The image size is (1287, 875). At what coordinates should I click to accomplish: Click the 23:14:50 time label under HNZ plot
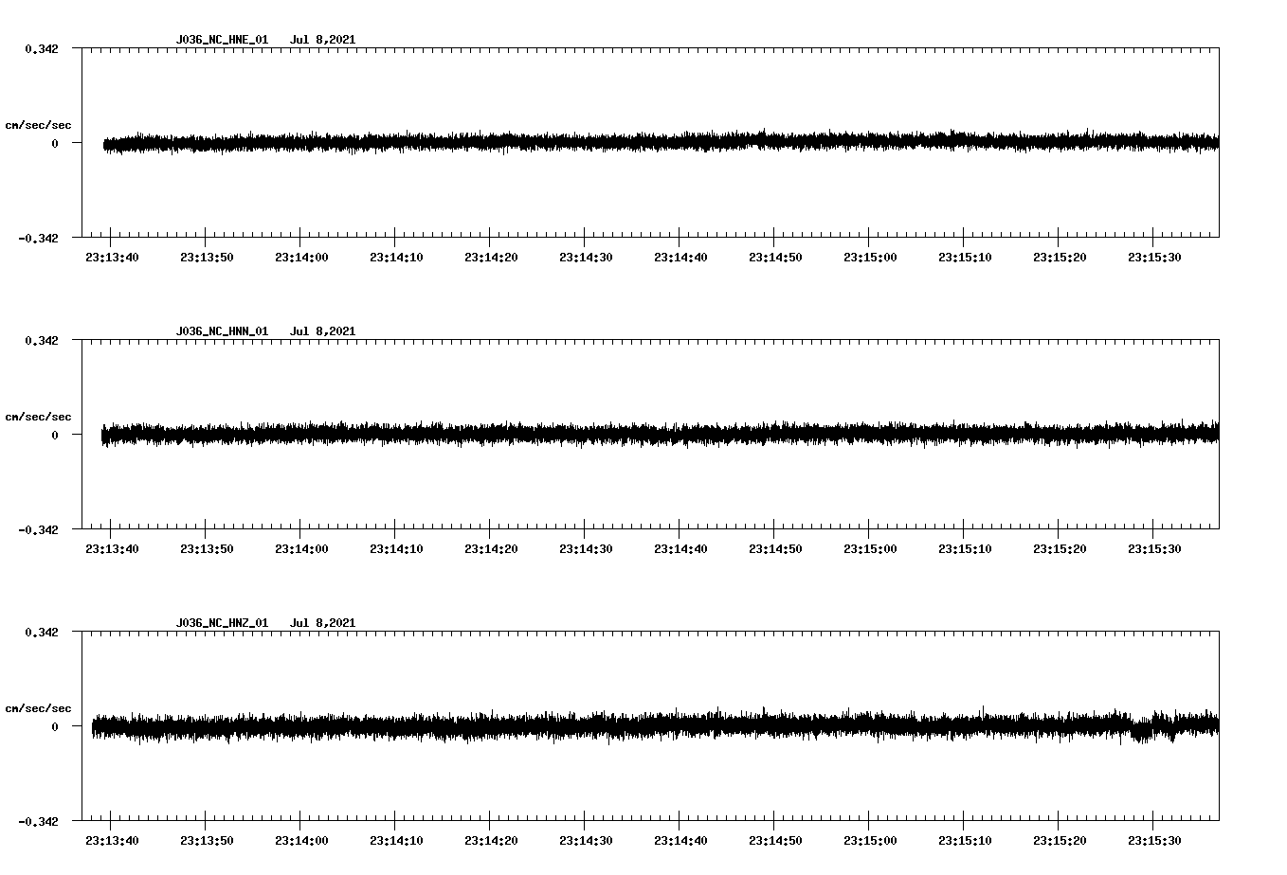point(775,841)
